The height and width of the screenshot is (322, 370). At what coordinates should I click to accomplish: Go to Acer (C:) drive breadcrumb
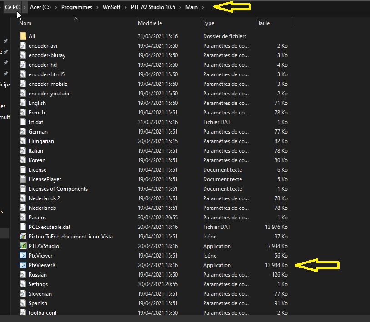coord(40,7)
